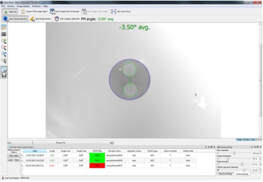This screenshot has width=263, height=182.
Task: Adjust the Fiber diameter slider
Action: click(x=234, y=153)
